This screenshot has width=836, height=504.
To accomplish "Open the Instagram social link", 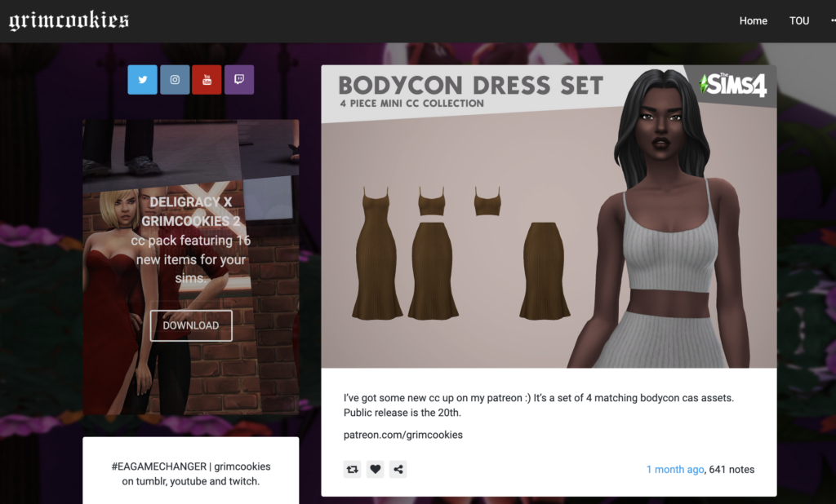I will pyautogui.click(x=175, y=80).
